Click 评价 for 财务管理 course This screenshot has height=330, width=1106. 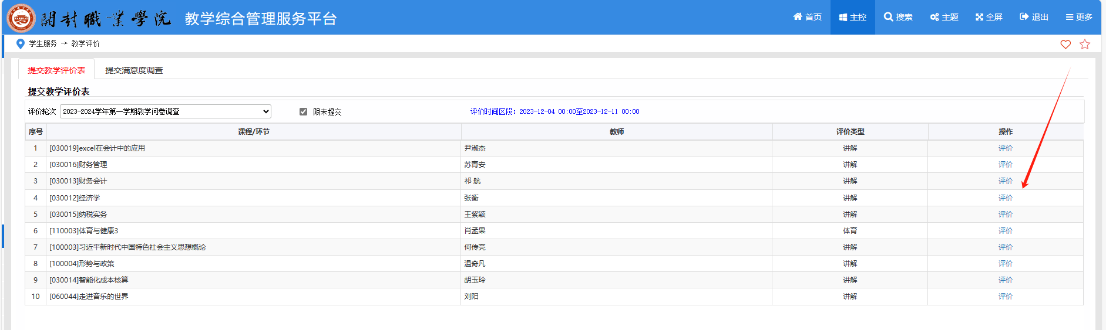(1006, 165)
